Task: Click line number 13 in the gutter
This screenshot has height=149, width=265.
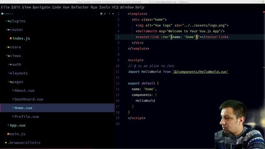Action: point(118,83)
